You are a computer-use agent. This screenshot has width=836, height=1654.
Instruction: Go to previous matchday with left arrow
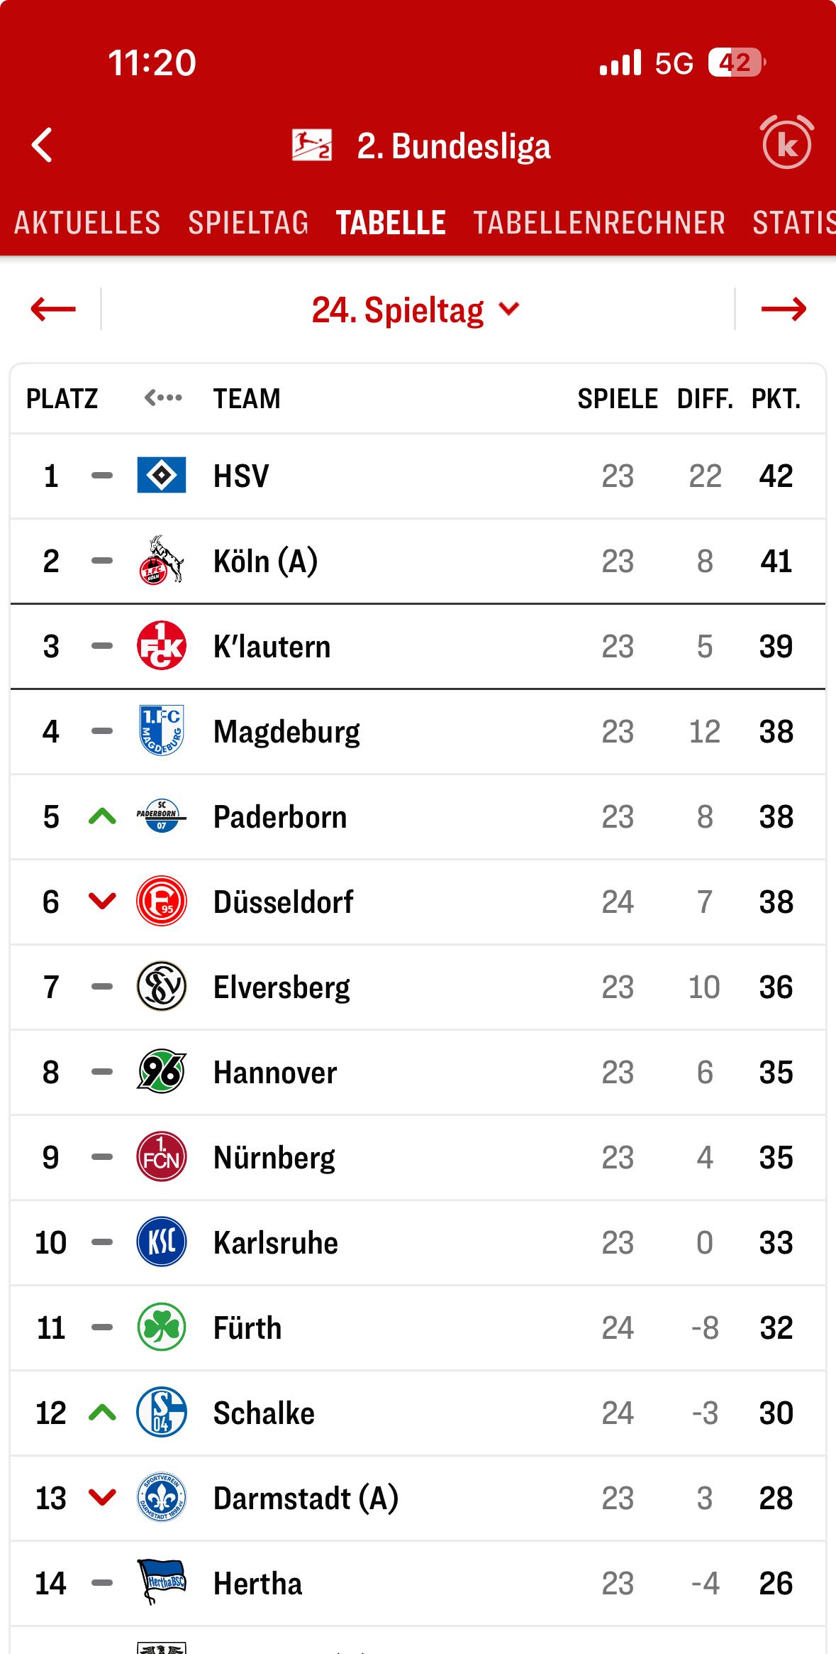tap(53, 310)
